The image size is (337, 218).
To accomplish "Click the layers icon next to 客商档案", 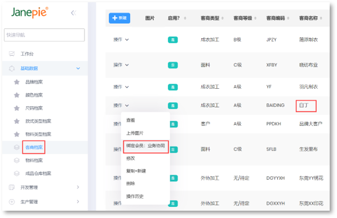I will point(17,147).
